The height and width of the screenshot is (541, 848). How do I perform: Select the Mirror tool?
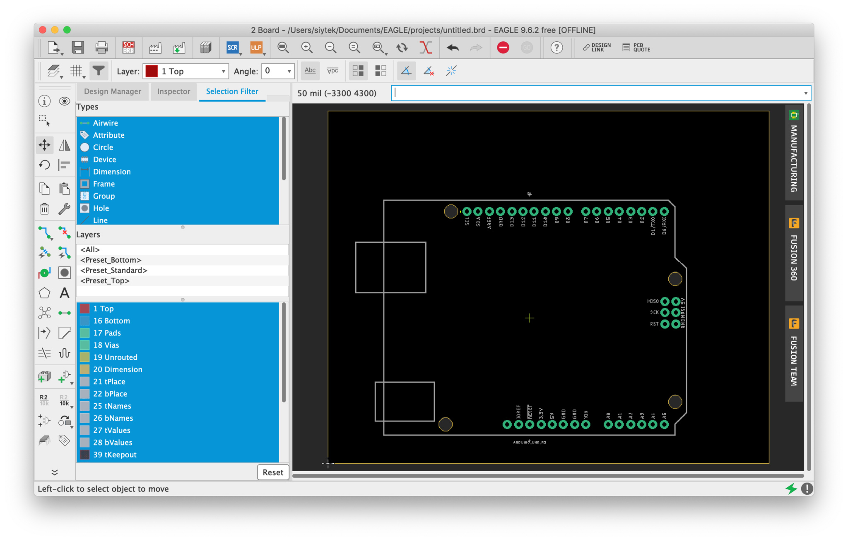(x=64, y=145)
